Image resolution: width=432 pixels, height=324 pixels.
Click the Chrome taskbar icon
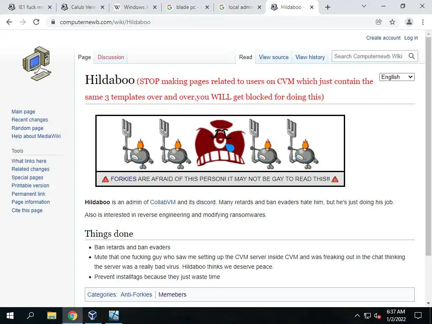tap(72, 316)
